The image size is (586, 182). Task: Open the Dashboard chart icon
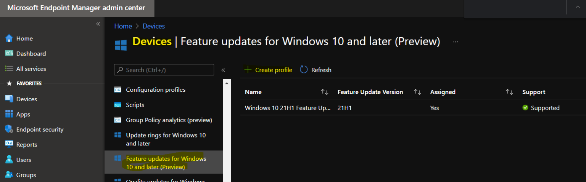9,54
